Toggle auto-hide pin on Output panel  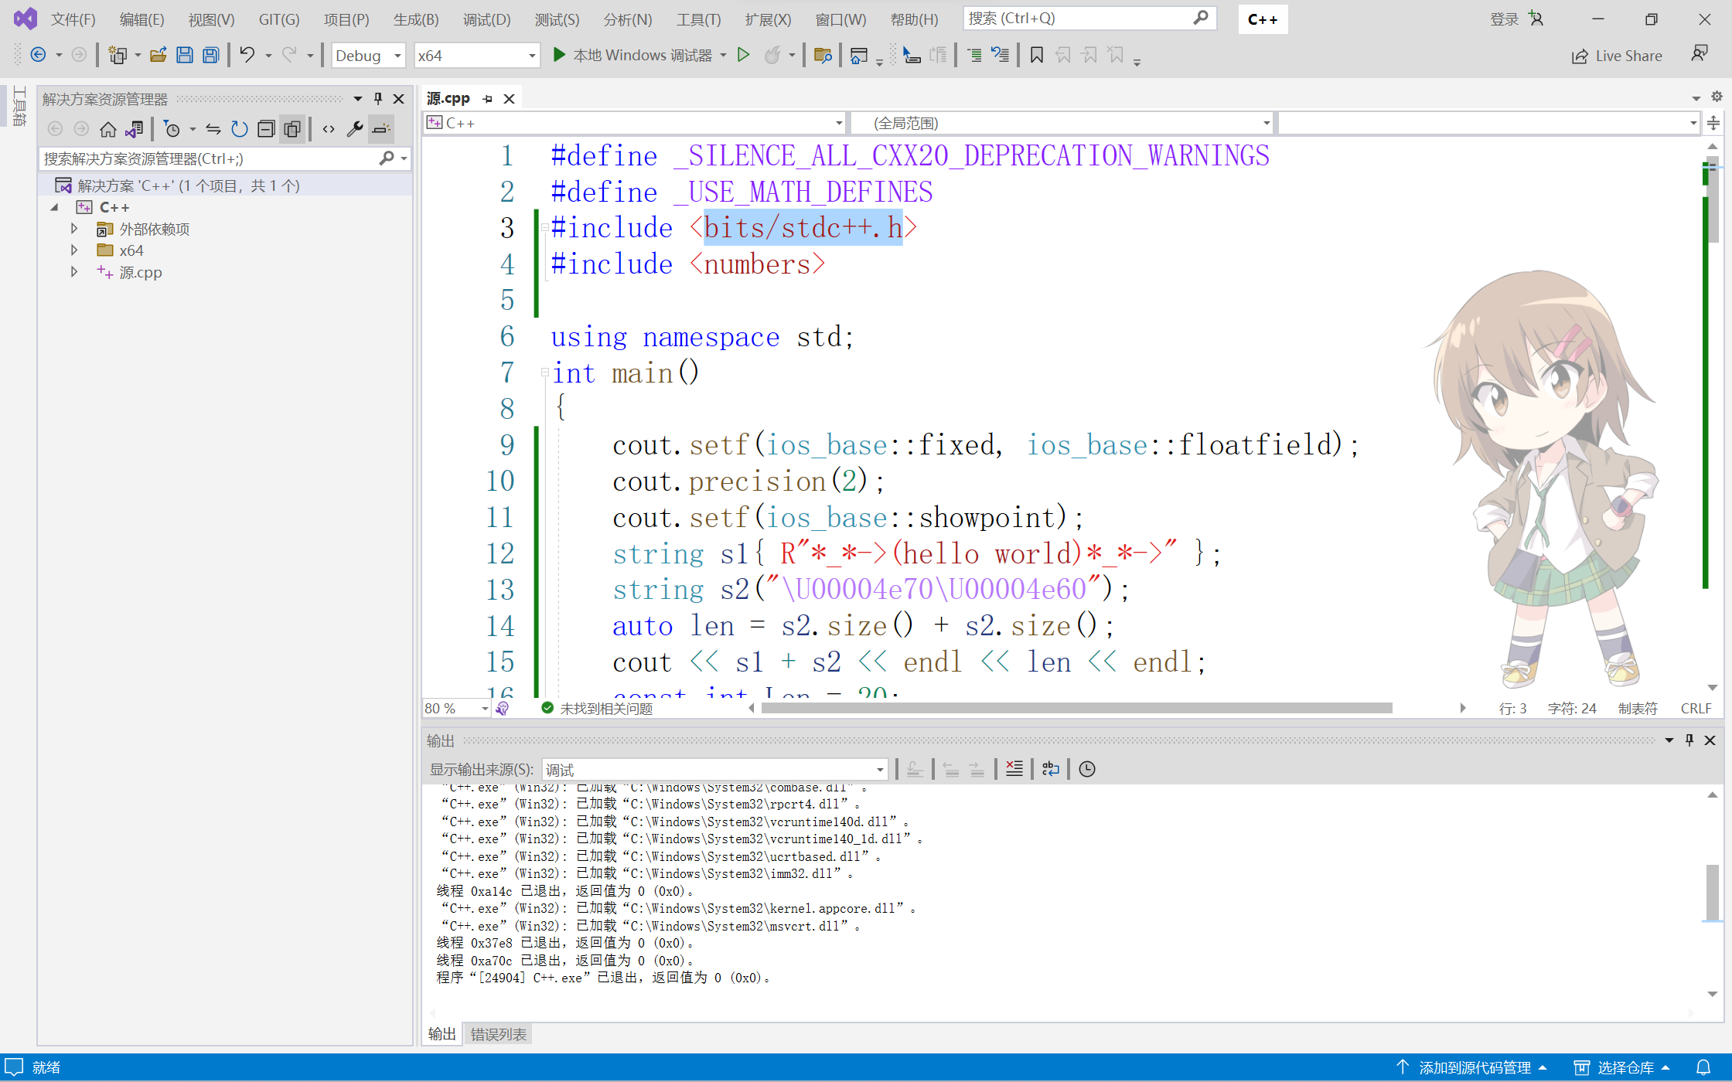pos(1689,740)
